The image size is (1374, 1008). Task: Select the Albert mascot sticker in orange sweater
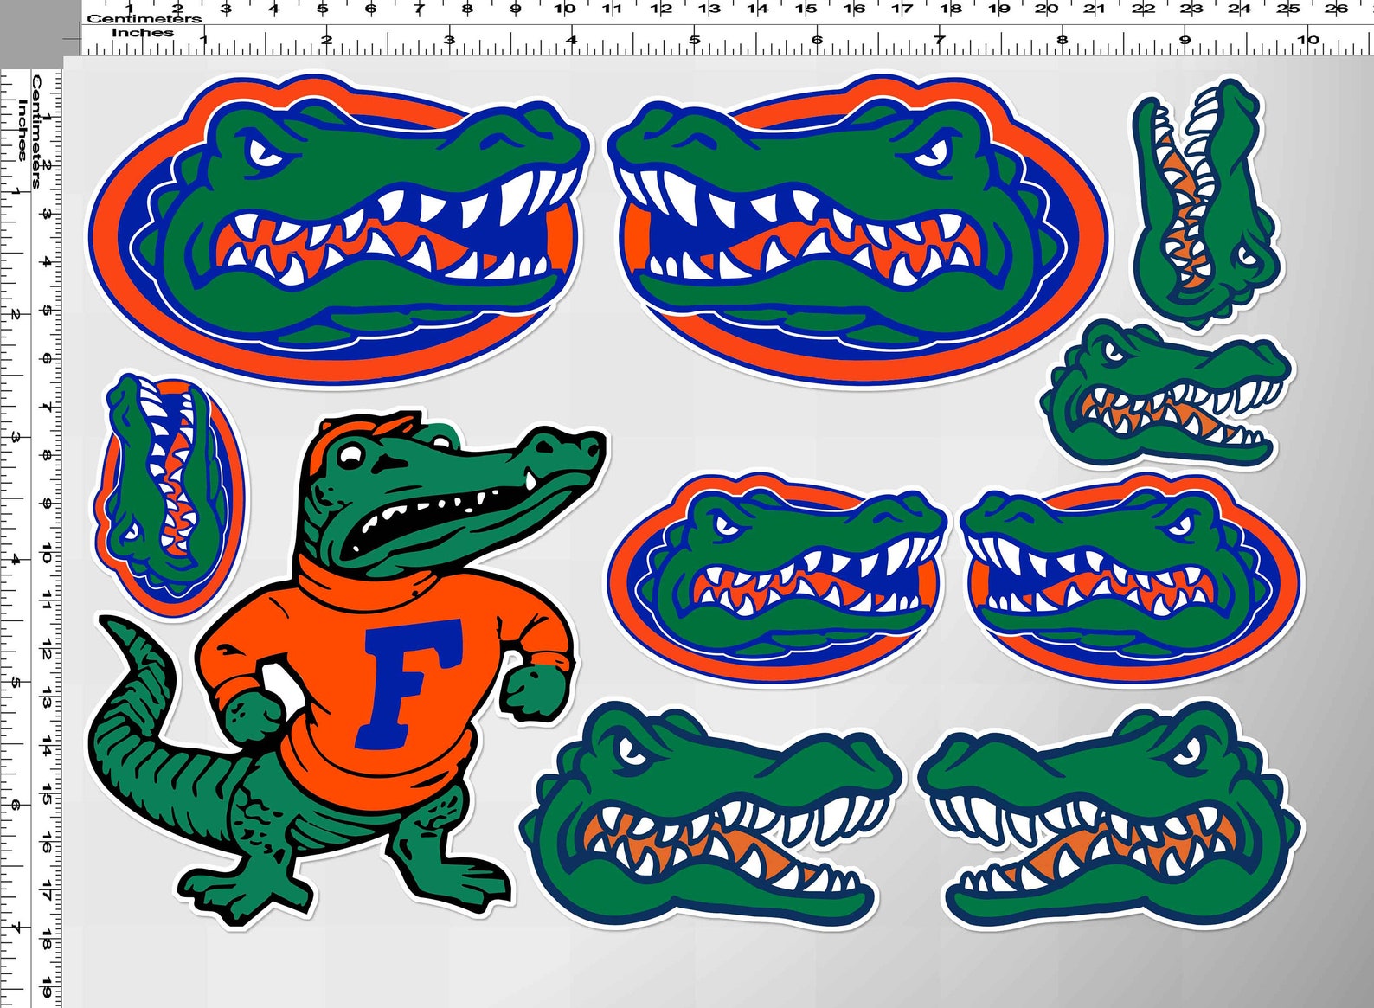(346, 666)
